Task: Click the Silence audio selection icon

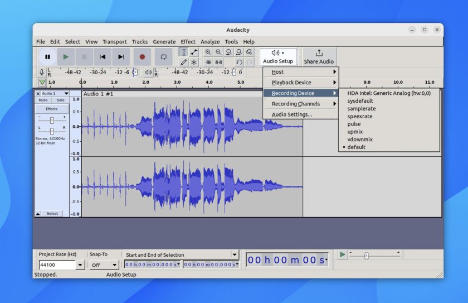Action: tap(219, 62)
